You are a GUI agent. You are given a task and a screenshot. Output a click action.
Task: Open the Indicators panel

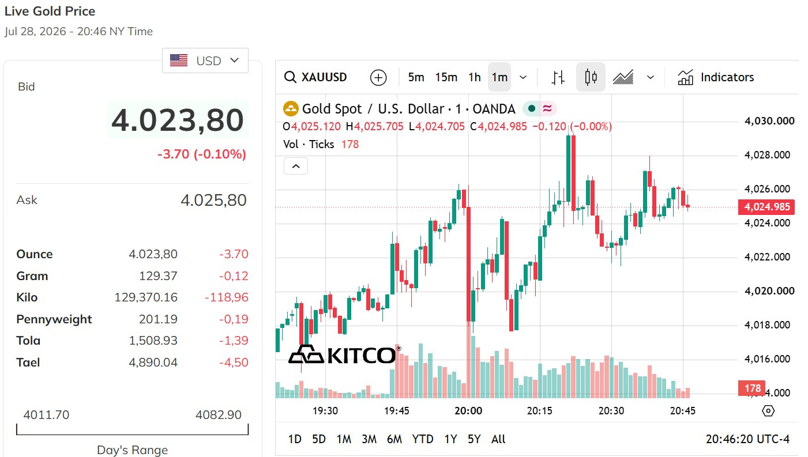716,77
